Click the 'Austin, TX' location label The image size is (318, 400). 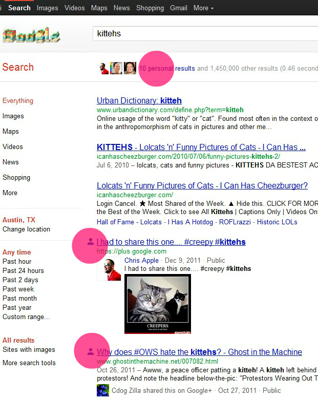[x=19, y=220]
